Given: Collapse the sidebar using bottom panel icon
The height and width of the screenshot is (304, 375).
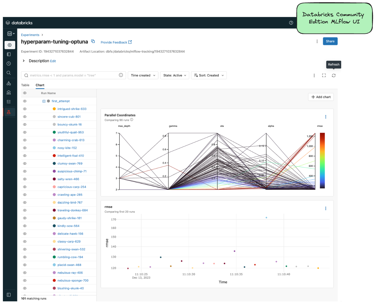Looking at the screenshot, I should [x=9, y=295].
